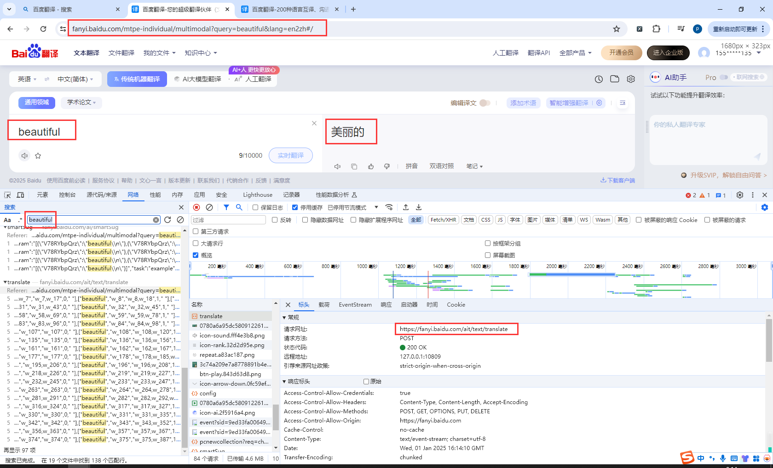Copy the translation result
Viewport: 773px width, 468px height.
[x=354, y=166]
